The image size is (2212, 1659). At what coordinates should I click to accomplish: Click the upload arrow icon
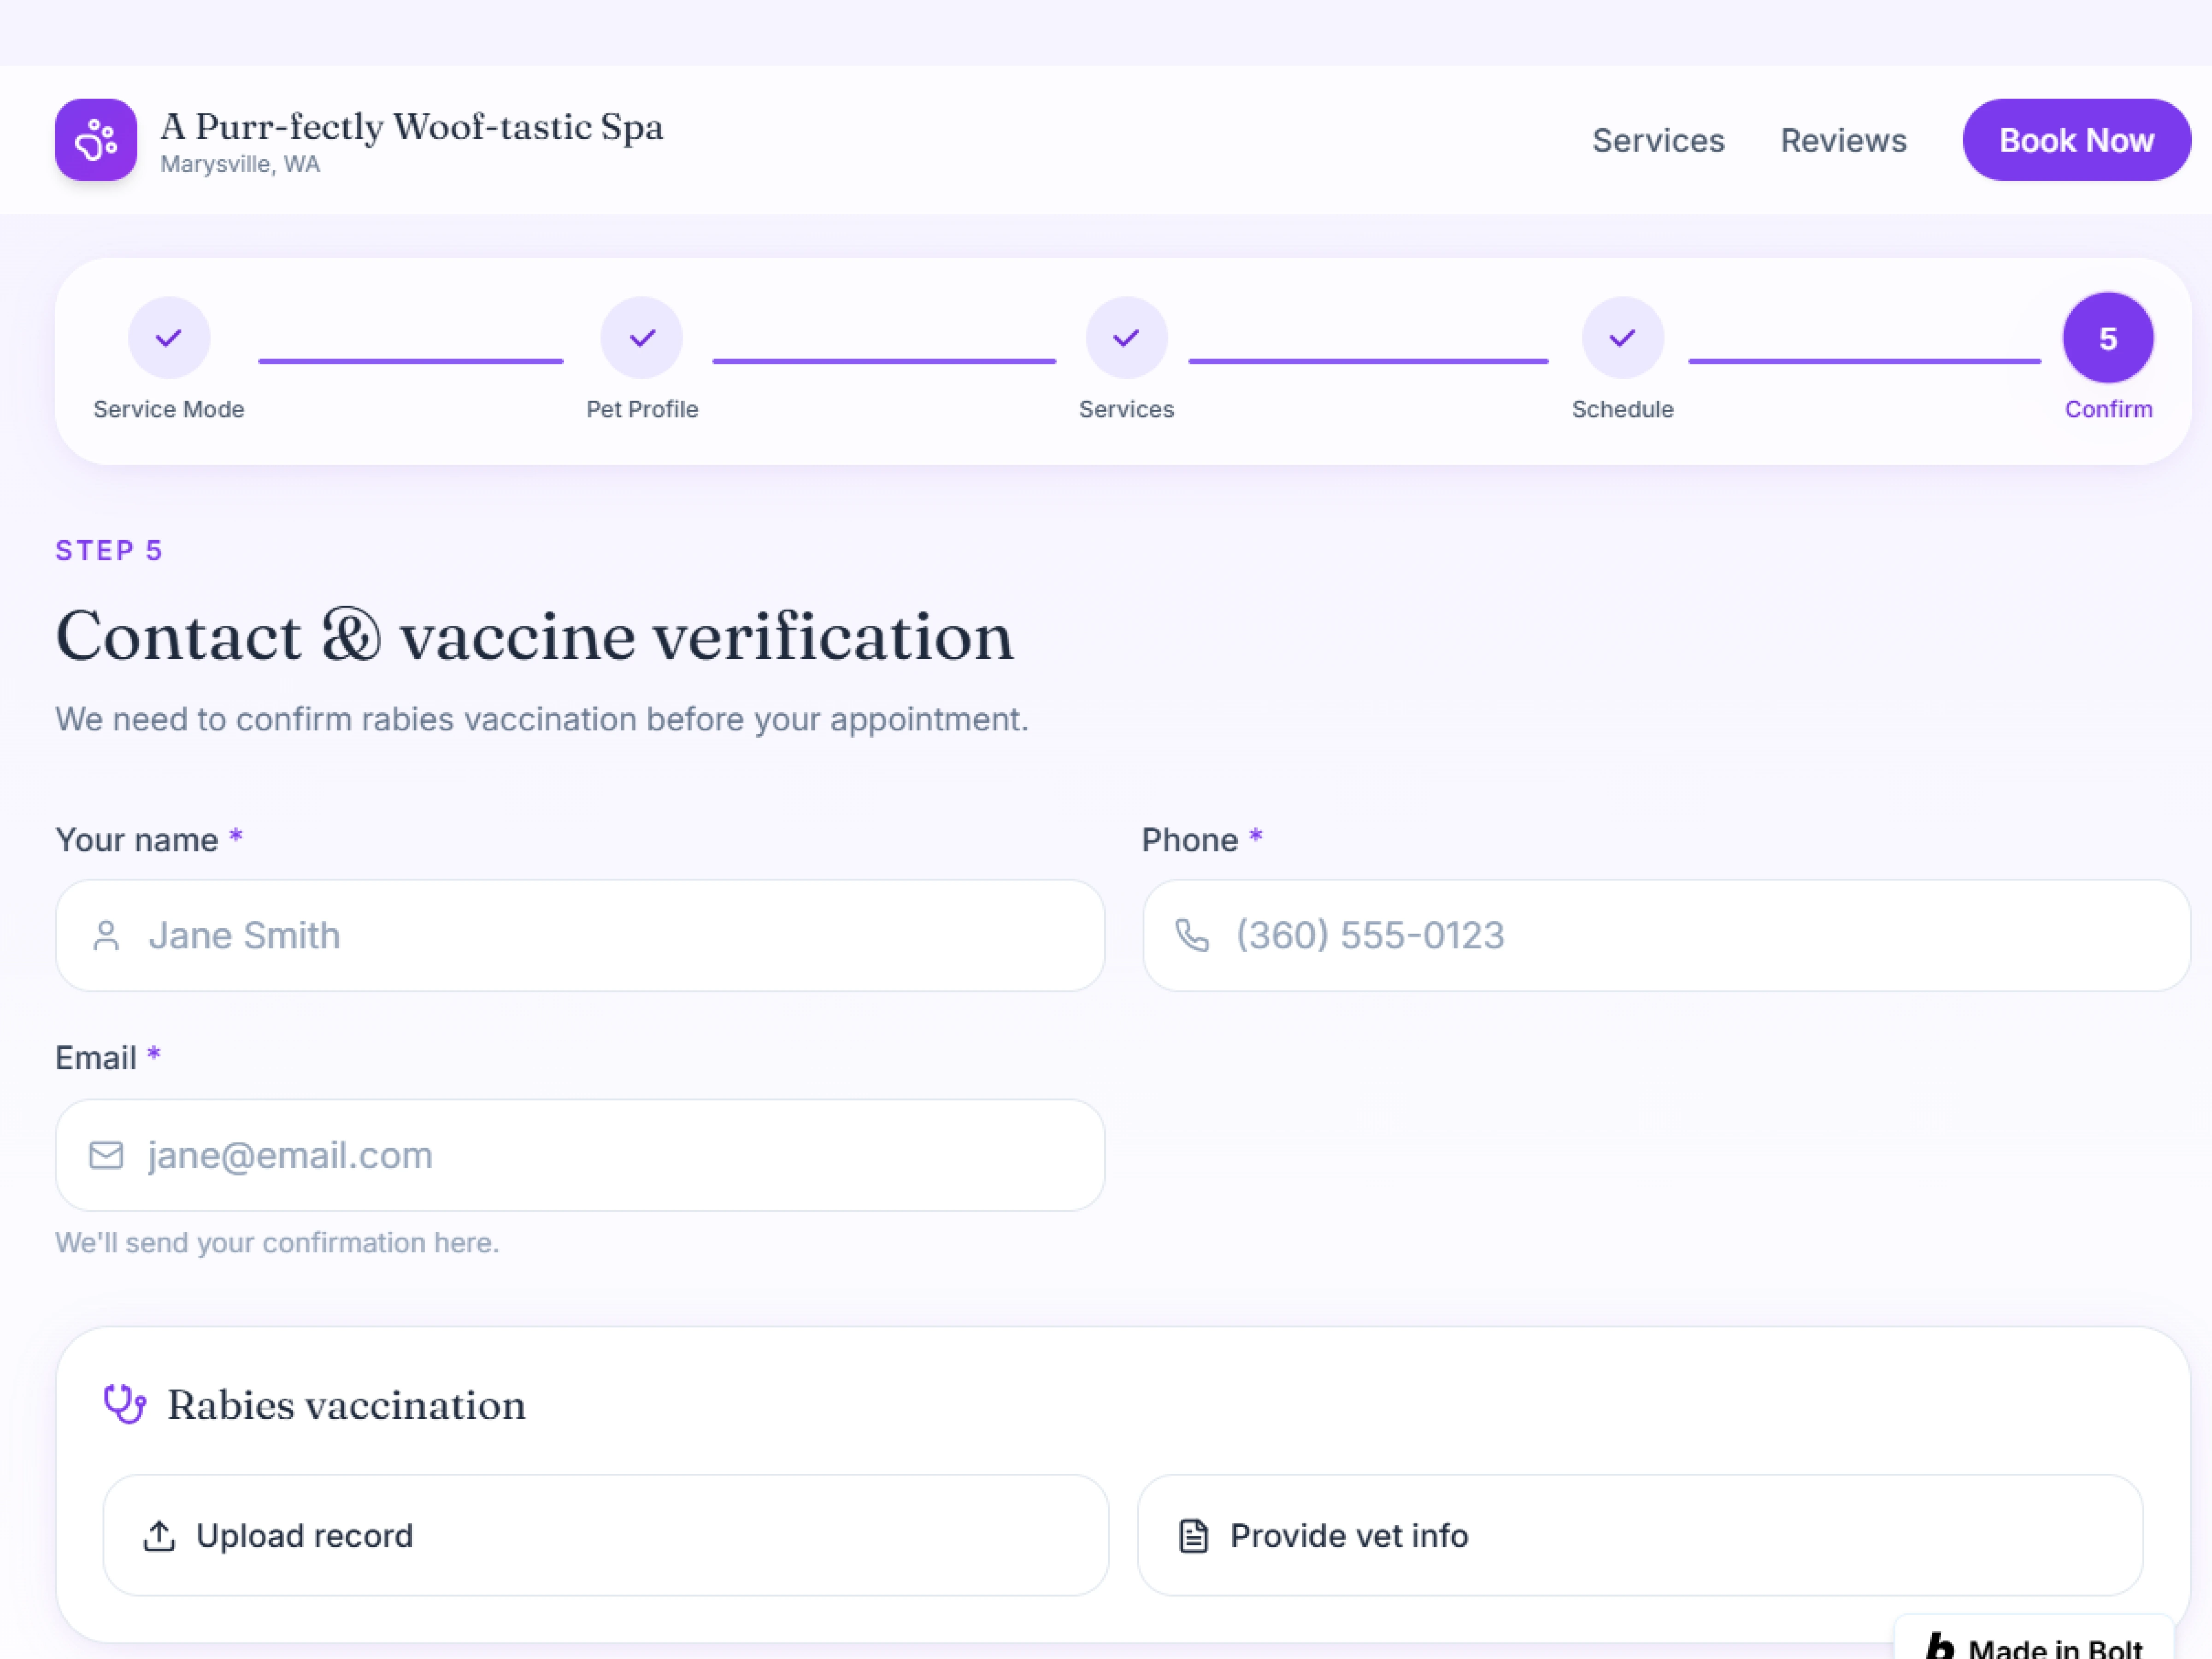(159, 1535)
